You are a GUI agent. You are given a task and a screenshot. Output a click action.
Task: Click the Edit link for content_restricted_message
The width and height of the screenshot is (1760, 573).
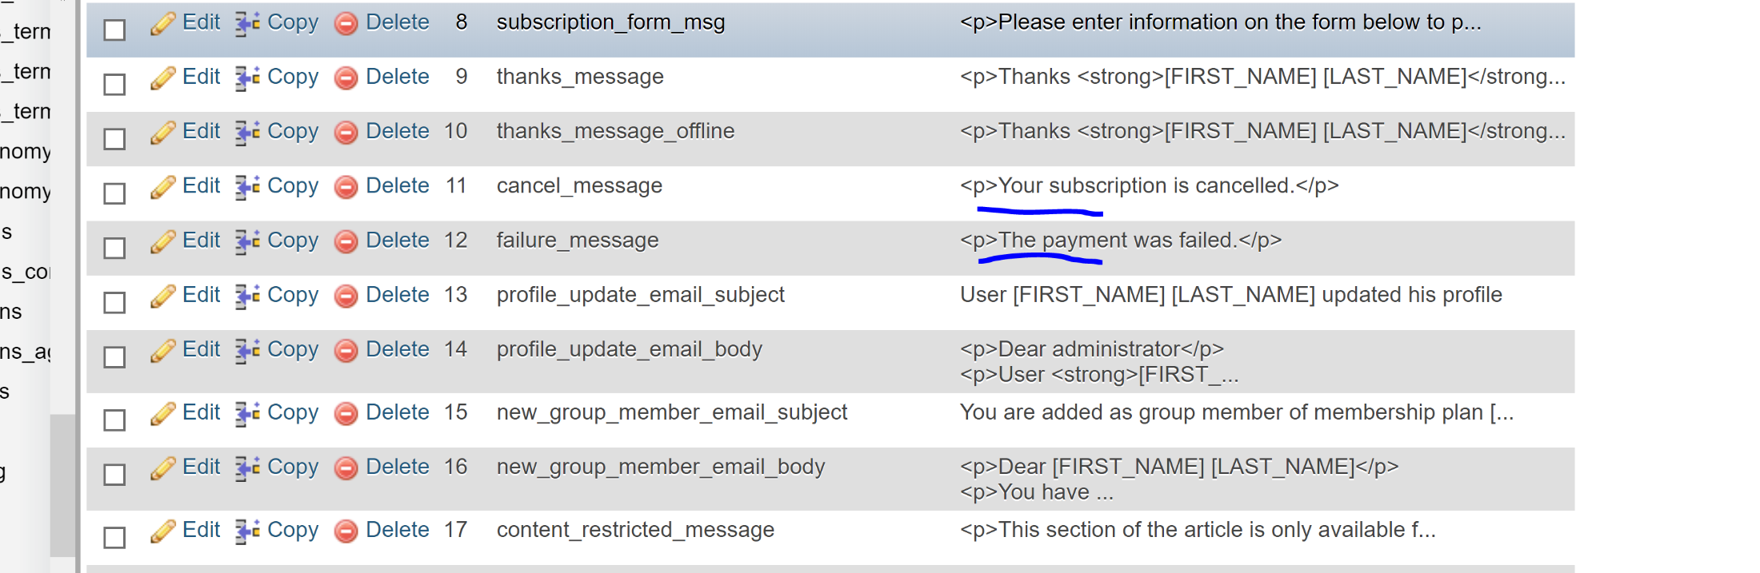click(201, 530)
